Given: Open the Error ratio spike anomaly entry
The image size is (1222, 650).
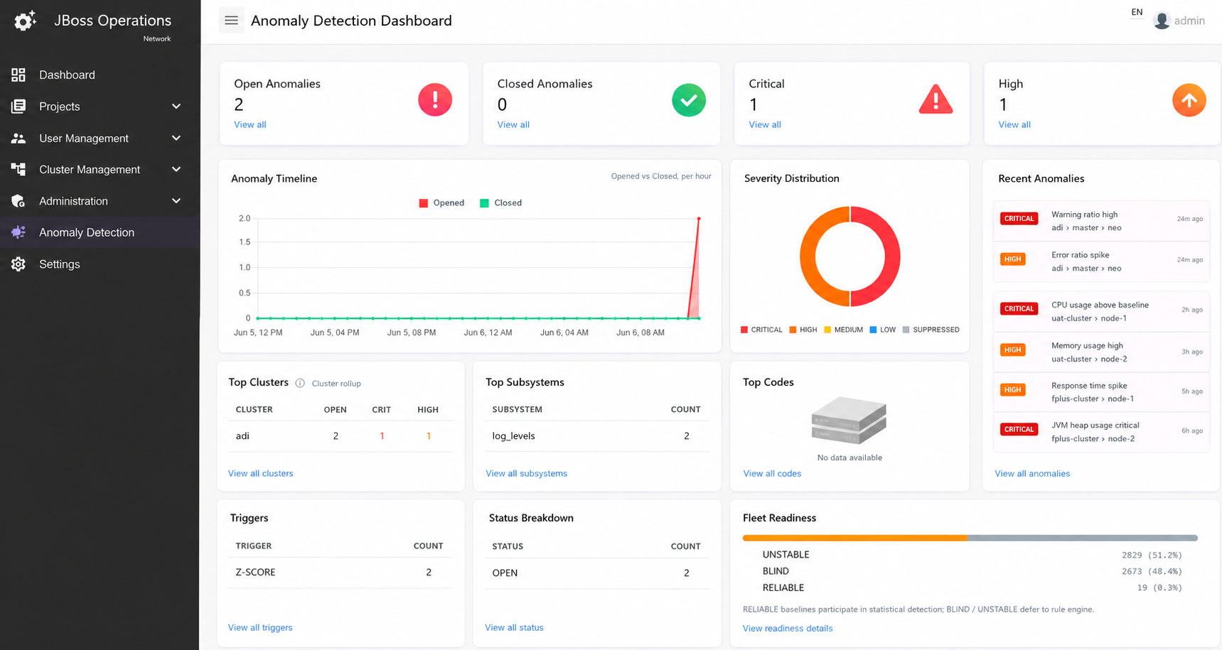Looking at the screenshot, I should [1101, 261].
